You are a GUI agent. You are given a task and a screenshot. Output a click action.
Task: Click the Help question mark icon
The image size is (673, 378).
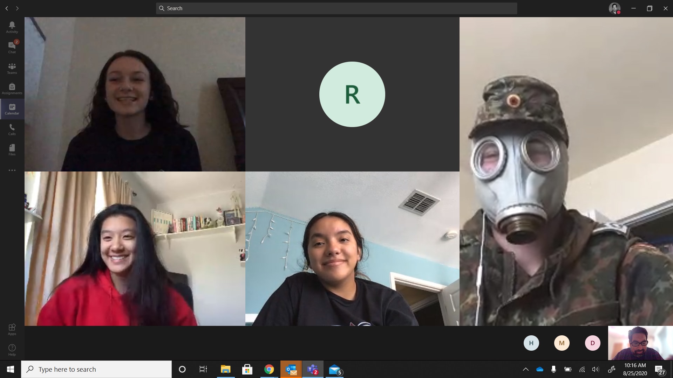tap(12, 349)
